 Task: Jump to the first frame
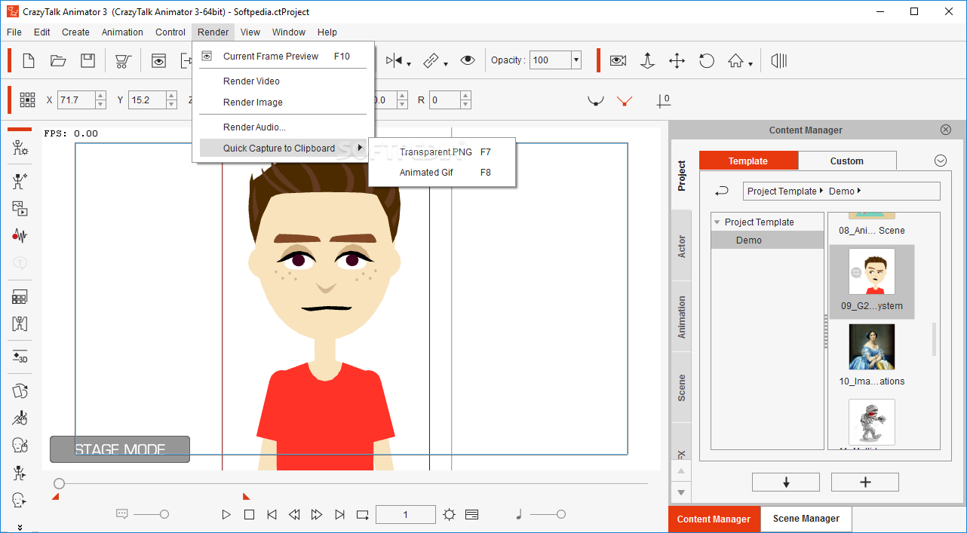pyautogui.click(x=272, y=515)
